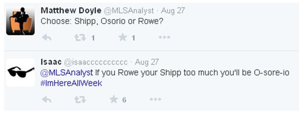Viewport: 299px width, 119px height.
Task: Open Matthew Doyle's Aug 27 timestamp
Action: click(173, 11)
